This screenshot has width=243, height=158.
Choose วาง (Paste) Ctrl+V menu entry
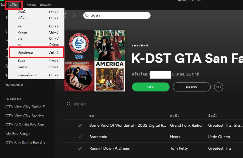36,39
